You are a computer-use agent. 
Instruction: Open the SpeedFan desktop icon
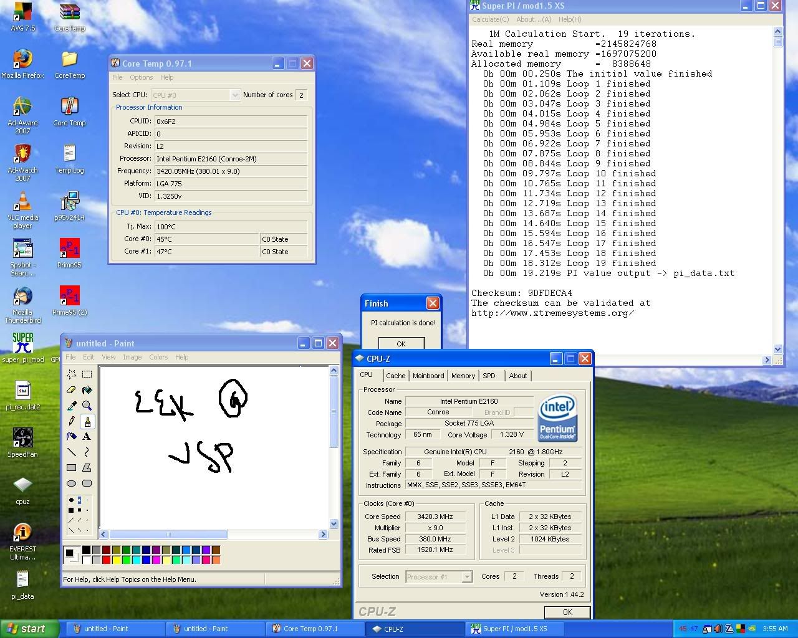point(22,443)
